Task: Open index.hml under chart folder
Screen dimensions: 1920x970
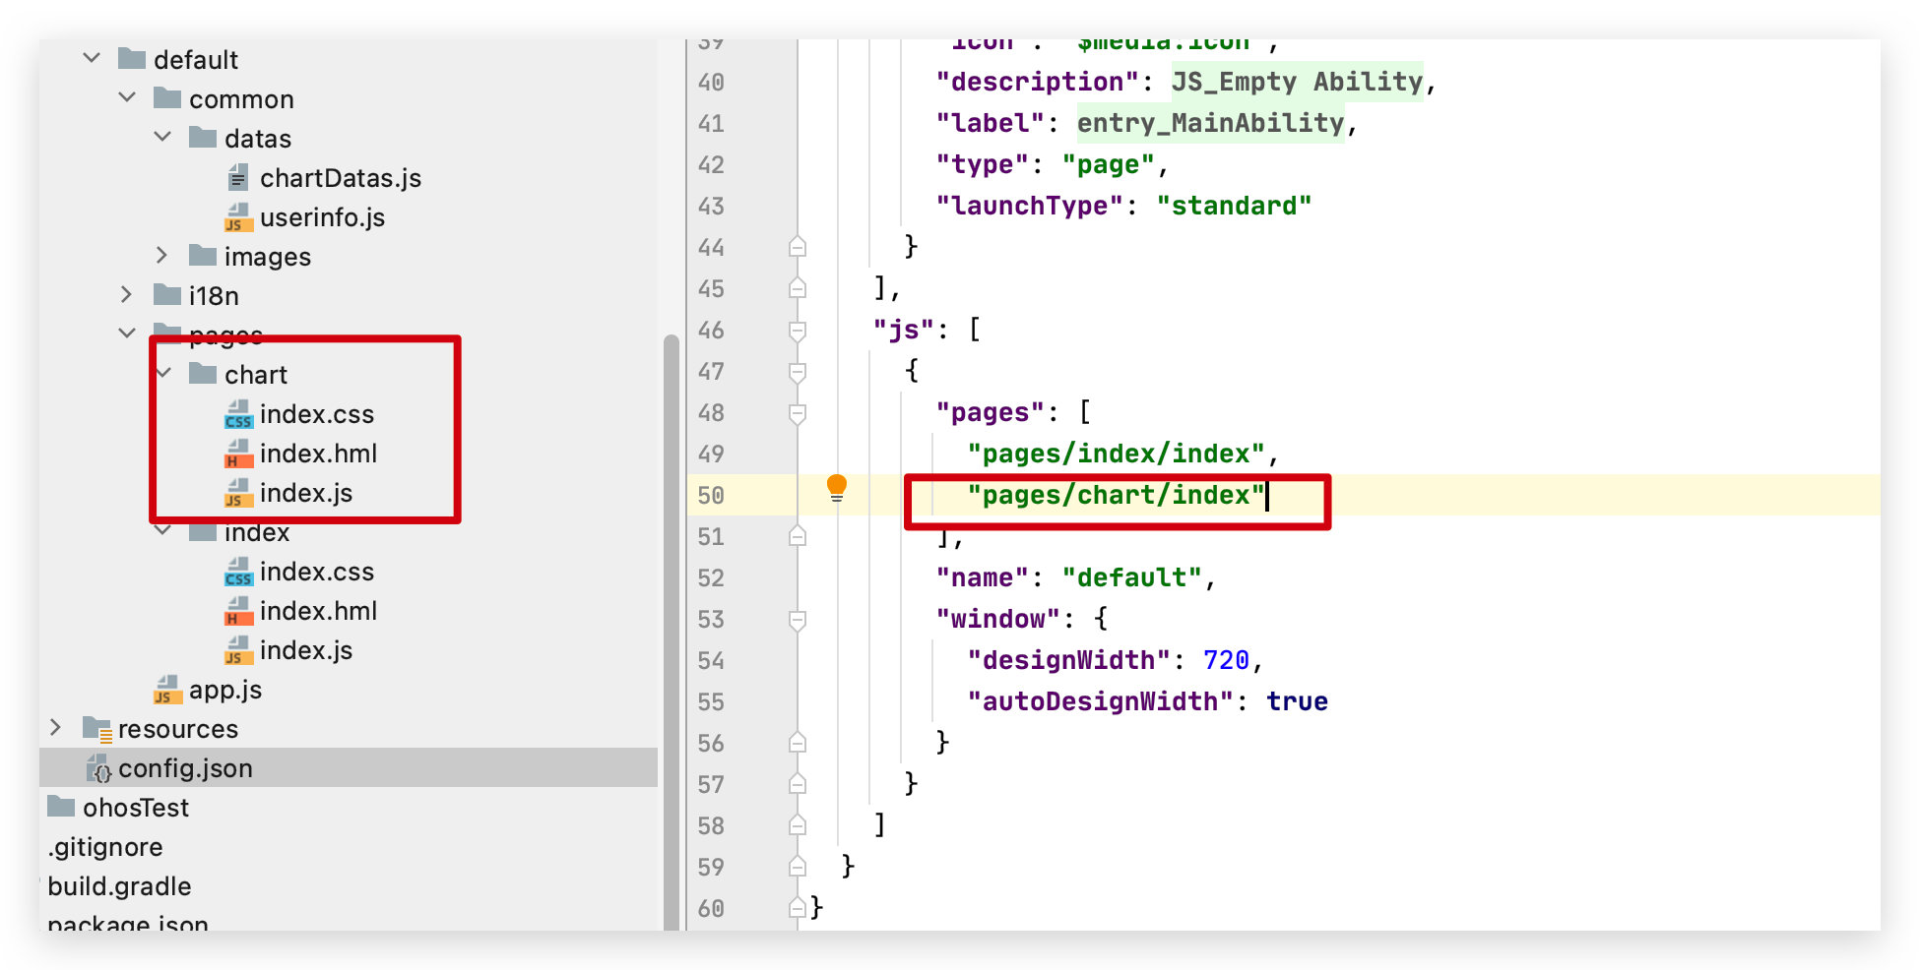Action: click(x=319, y=453)
